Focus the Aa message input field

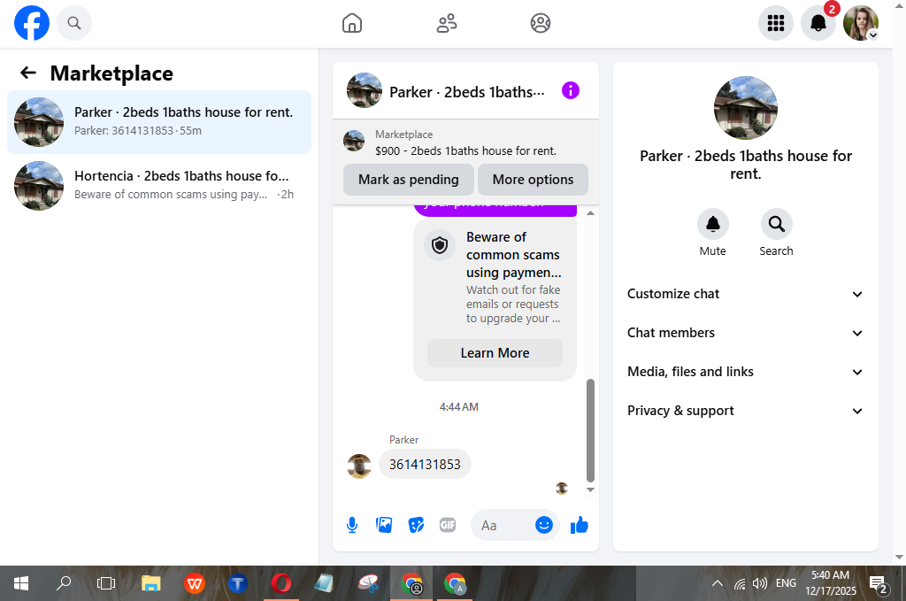pyautogui.click(x=501, y=525)
